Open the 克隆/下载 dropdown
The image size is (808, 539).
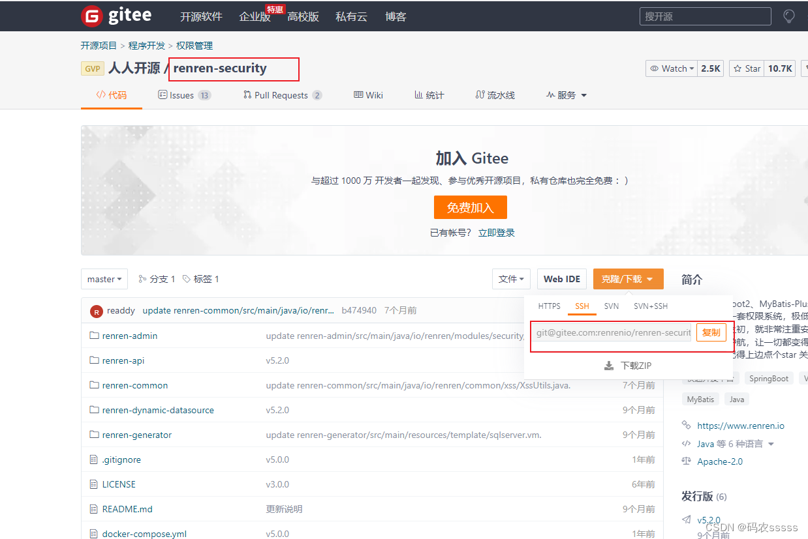[628, 278]
